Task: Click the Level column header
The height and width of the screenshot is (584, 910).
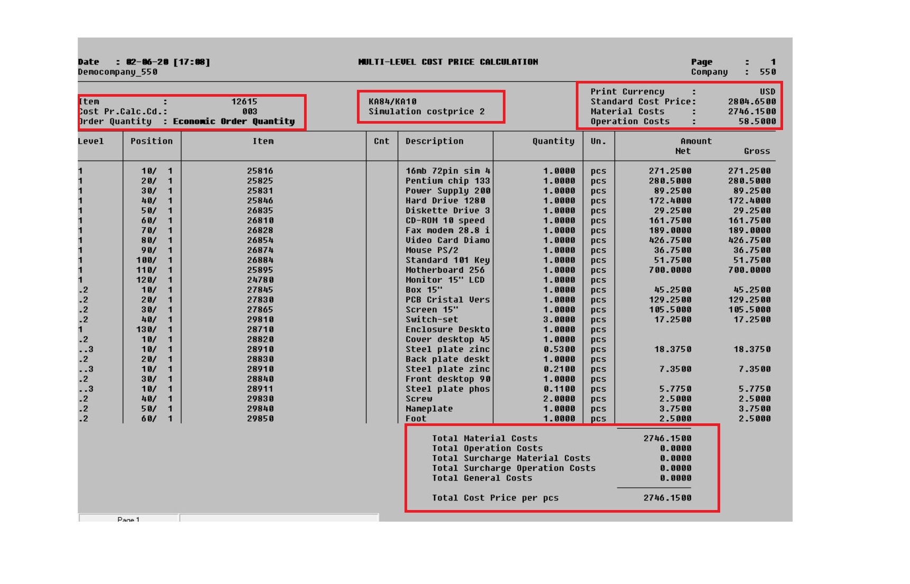Action: (91, 141)
